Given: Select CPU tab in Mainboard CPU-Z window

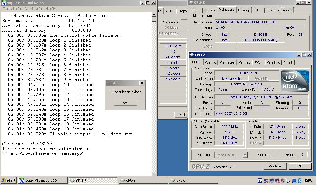Looking at the screenshot, I should [194, 10].
